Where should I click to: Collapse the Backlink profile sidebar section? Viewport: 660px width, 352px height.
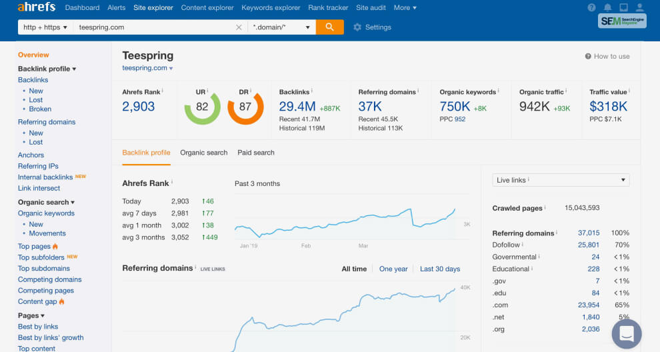pyautogui.click(x=47, y=69)
